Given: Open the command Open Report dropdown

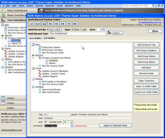Looking at the screenshot, I should [x=72, y=126].
